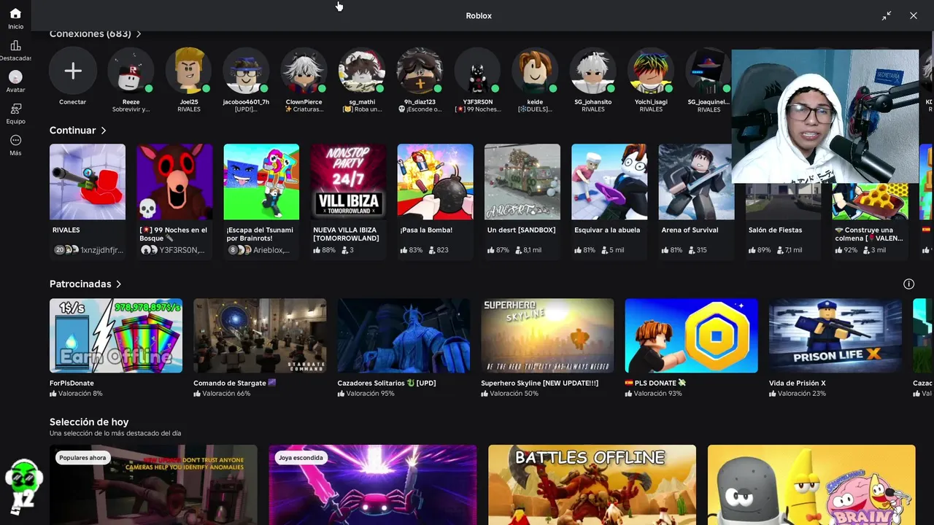Expand Conexiones (683) chevron
The width and height of the screenshot is (934, 525).
click(139, 34)
